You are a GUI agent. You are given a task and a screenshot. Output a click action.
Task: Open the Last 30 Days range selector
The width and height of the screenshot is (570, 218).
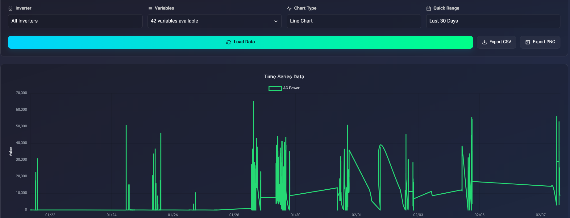tap(493, 21)
